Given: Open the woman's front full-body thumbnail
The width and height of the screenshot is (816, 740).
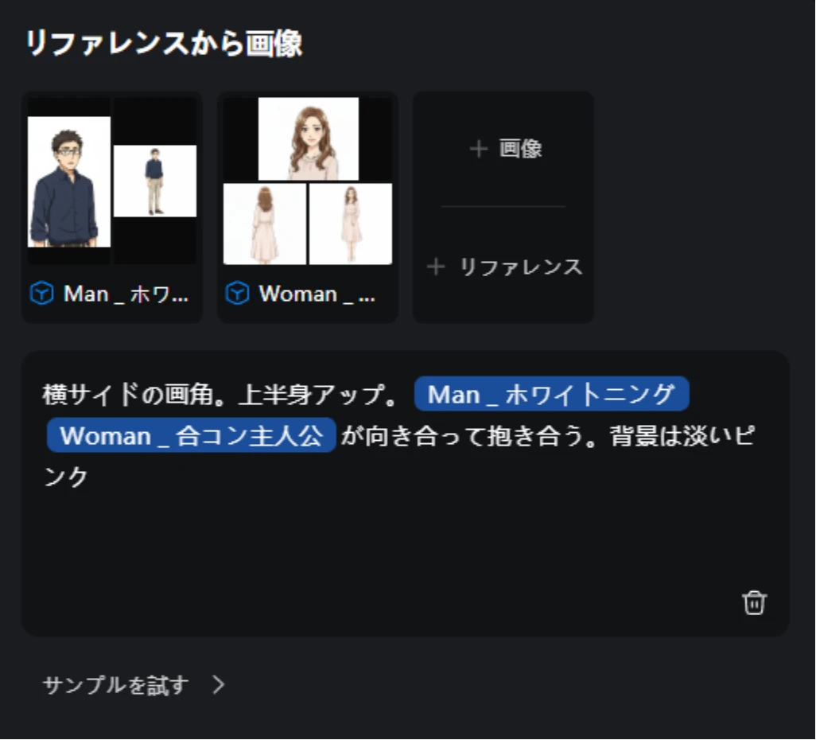Looking at the screenshot, I should point(351,224).
